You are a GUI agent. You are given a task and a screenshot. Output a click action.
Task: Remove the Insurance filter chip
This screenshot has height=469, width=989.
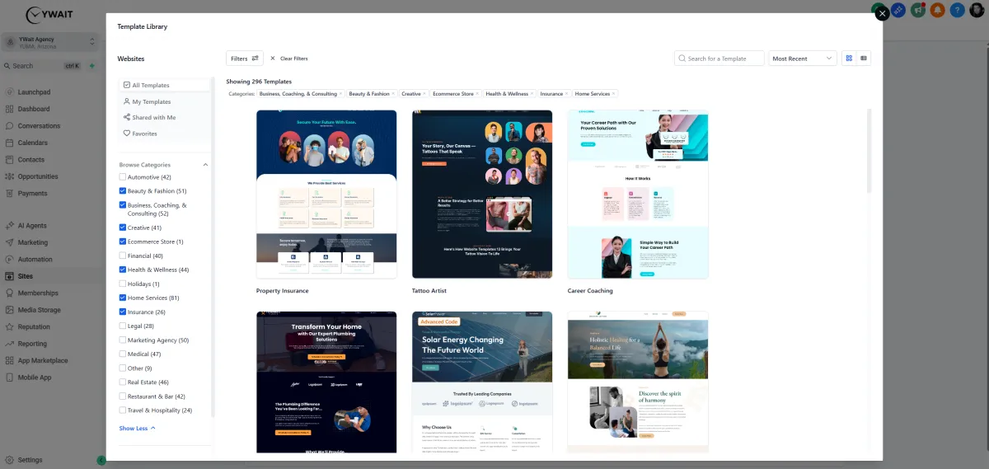(567, 94)
